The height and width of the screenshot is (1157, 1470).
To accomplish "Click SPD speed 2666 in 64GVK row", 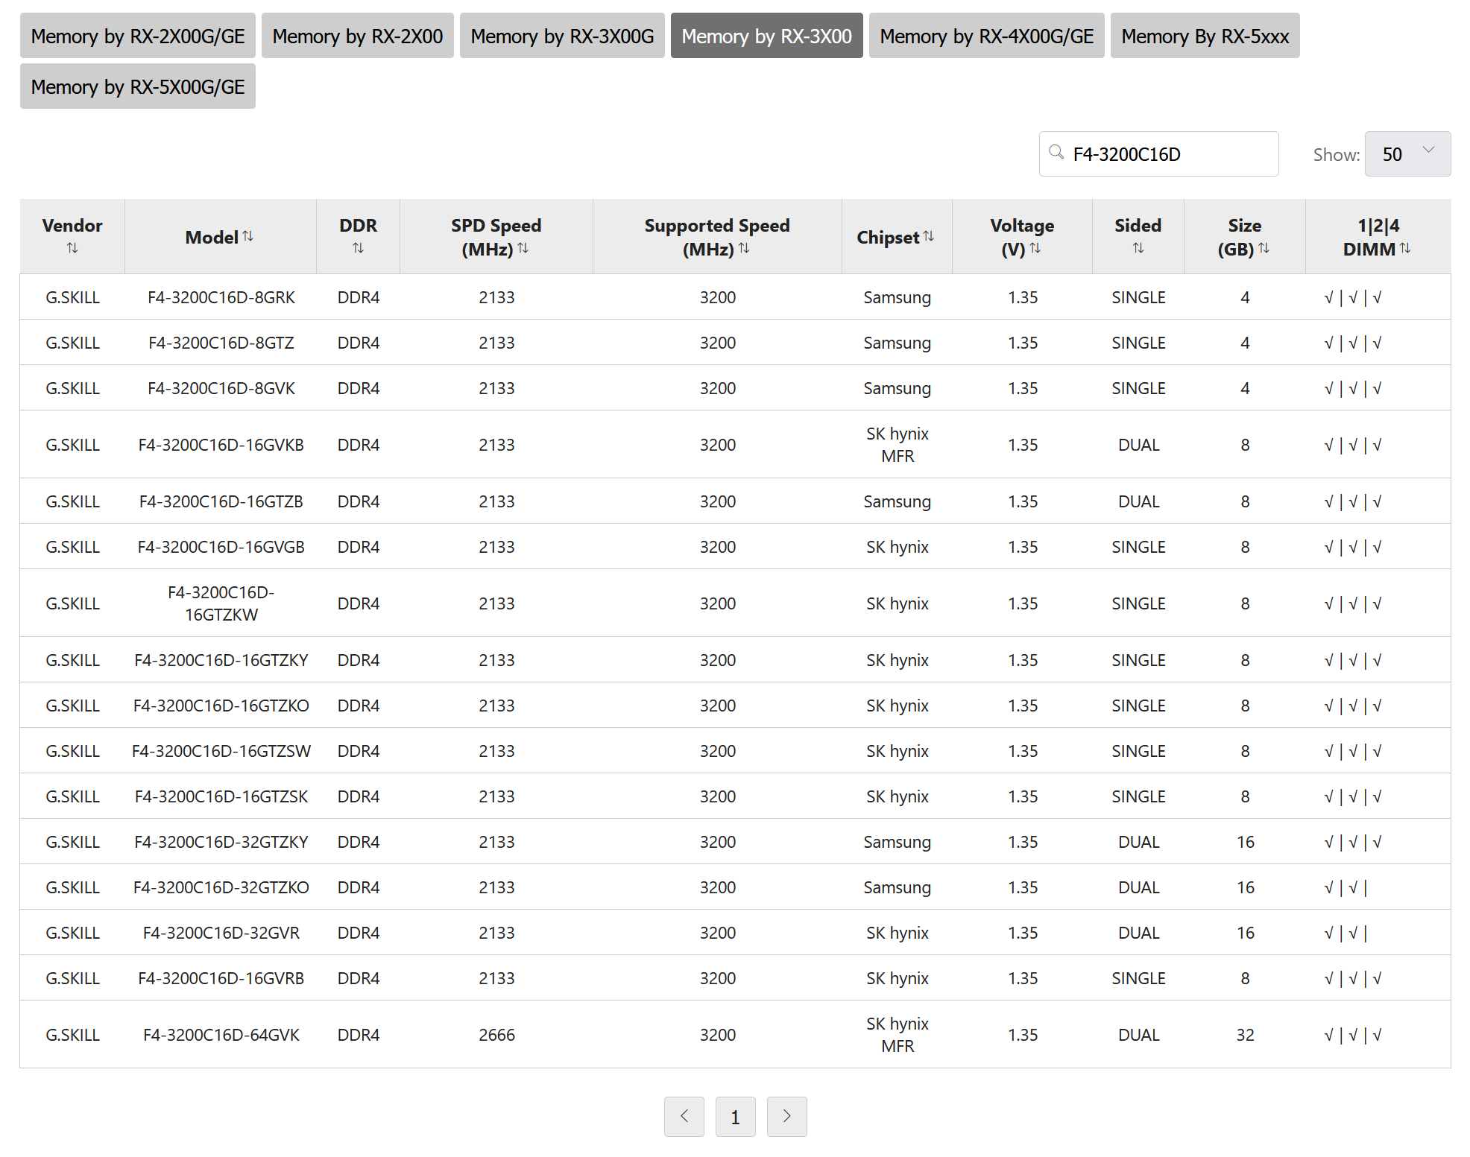I will tap(497, 1035).
